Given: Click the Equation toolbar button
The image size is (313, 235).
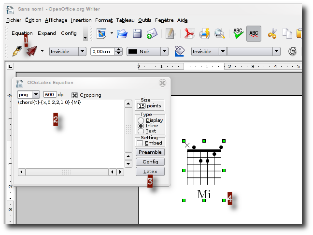Looking at the screenshot, I should (22, 33).
